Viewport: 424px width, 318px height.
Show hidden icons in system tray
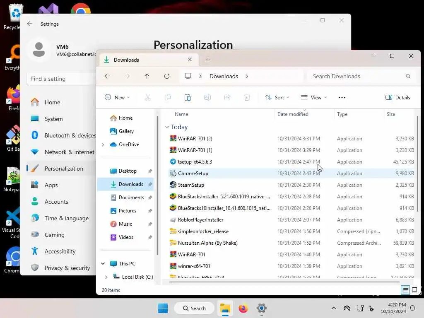tap(334, 308)
